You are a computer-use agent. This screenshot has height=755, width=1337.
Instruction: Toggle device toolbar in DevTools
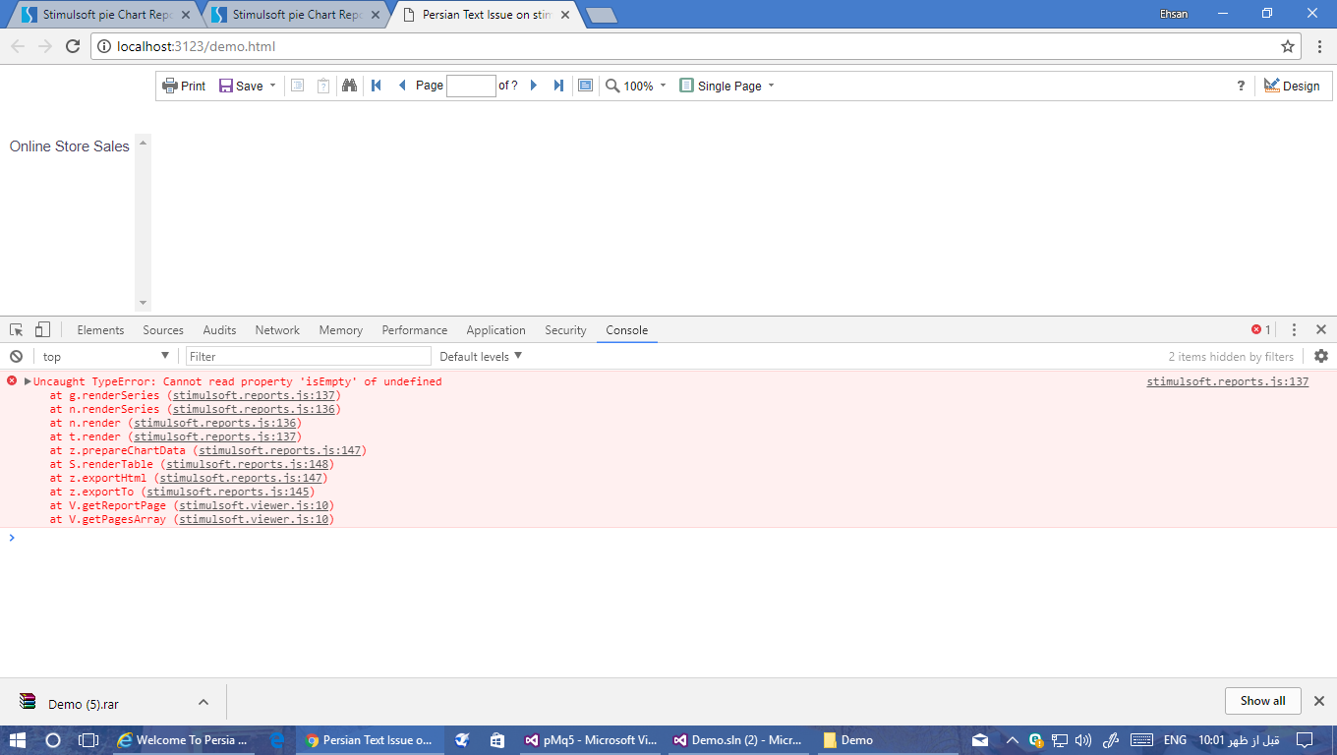(x=42, y=330)
